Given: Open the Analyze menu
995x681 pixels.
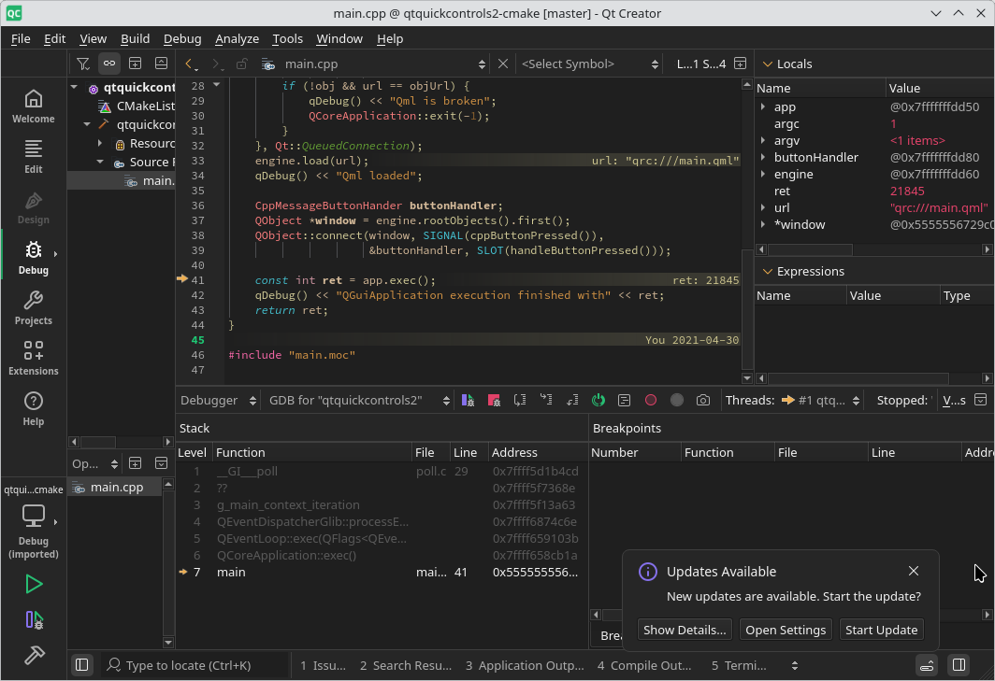Looking at the screenshot, I should 237,38.
